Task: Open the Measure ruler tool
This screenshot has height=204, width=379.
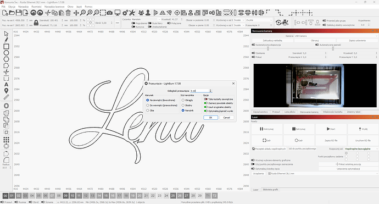Action: click(x=6, y=97)
